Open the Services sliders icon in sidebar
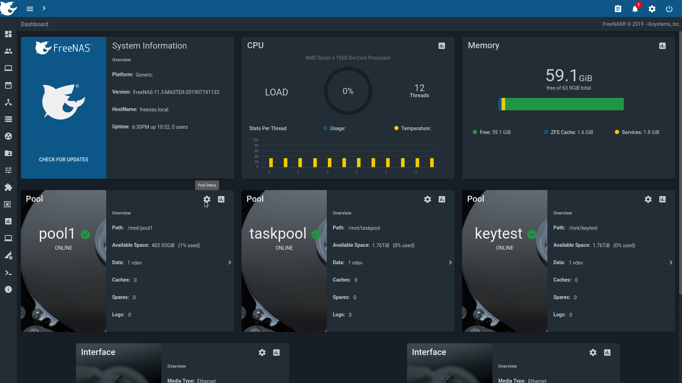 pos(9,170)
